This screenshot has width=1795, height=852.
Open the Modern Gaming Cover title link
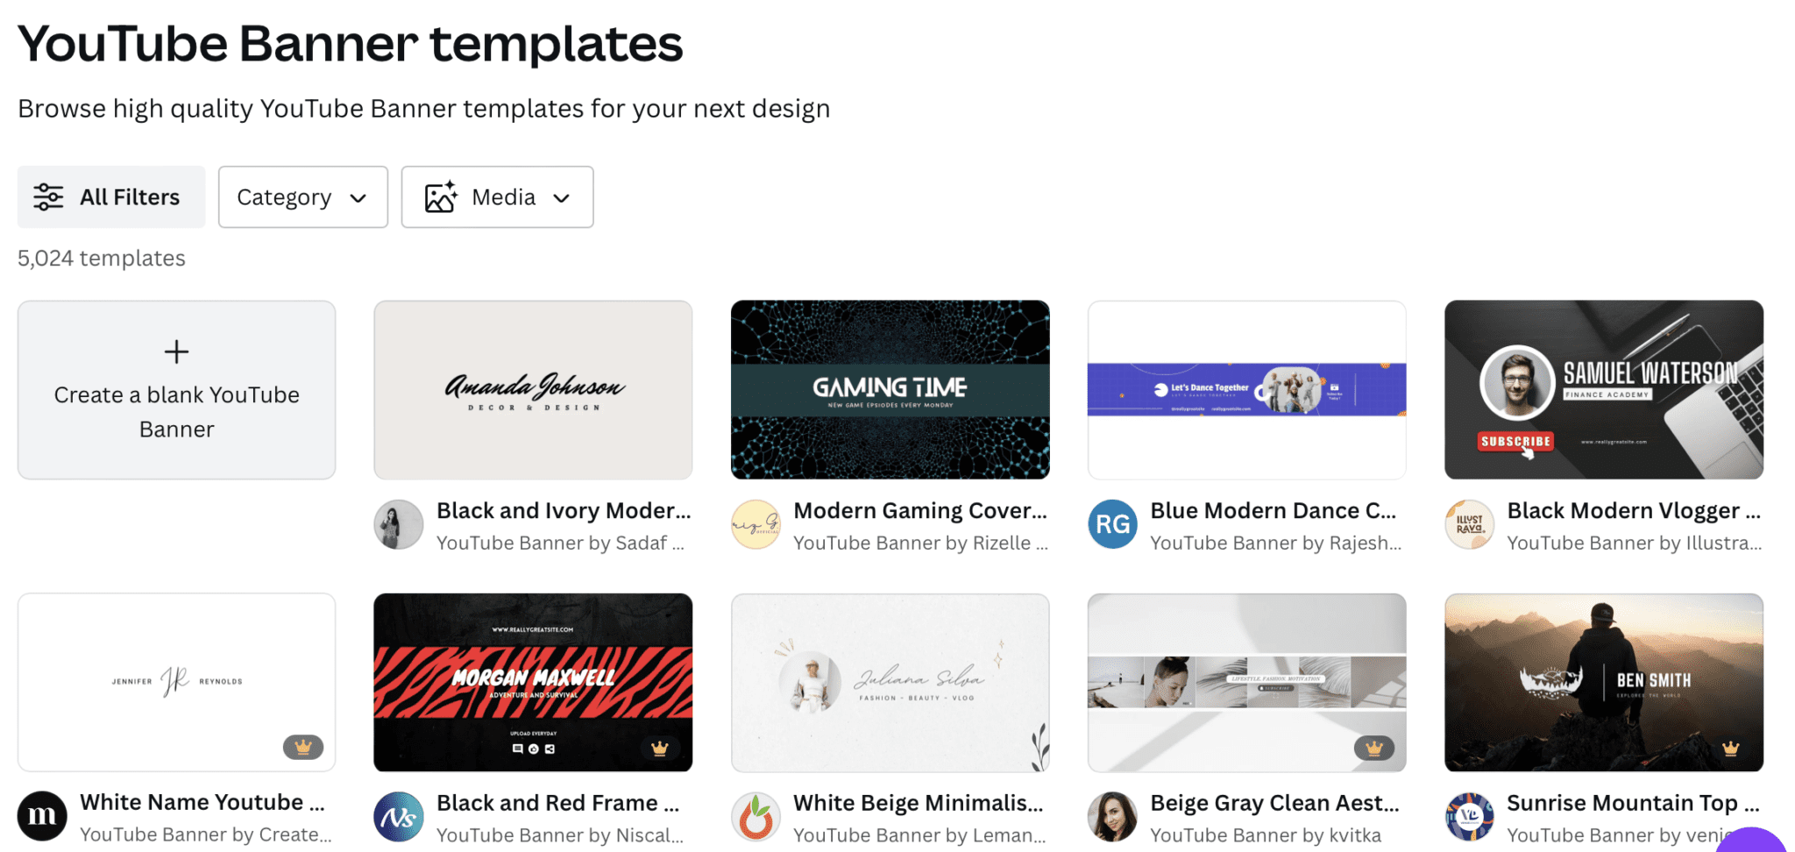[x=920, y=510]
